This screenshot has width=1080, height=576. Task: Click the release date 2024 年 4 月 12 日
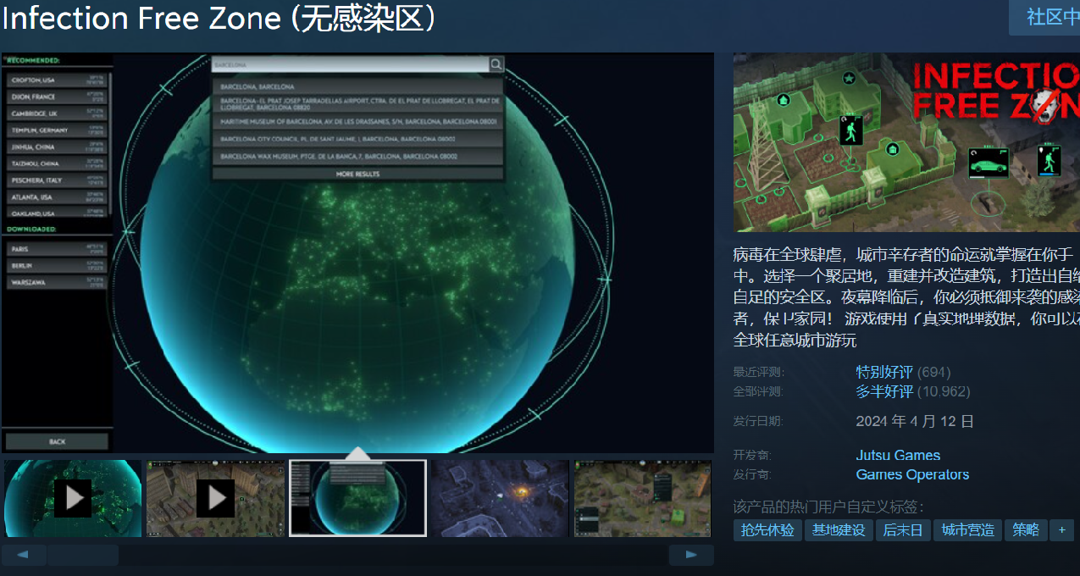pos(915,421)
